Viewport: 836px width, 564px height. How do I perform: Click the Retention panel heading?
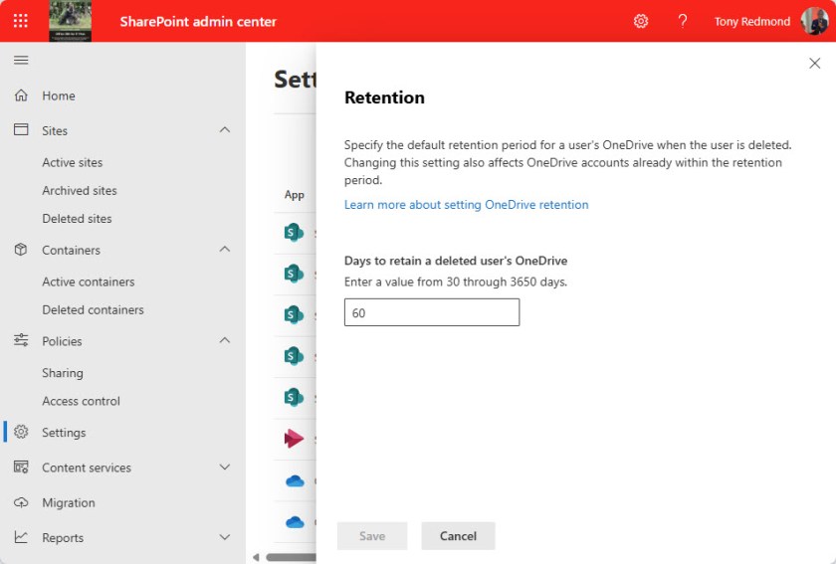(384, 97)
